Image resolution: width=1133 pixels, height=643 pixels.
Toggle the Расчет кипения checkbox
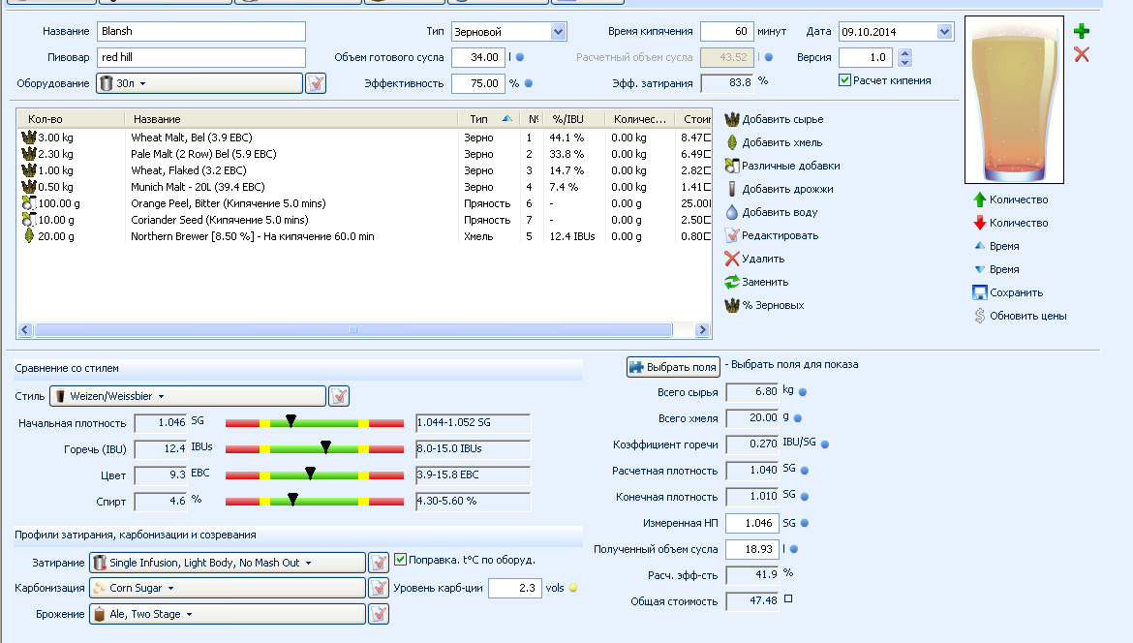[x=844, y=80]
